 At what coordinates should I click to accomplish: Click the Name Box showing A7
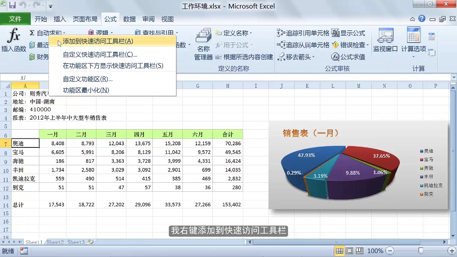tap(23, 77)
